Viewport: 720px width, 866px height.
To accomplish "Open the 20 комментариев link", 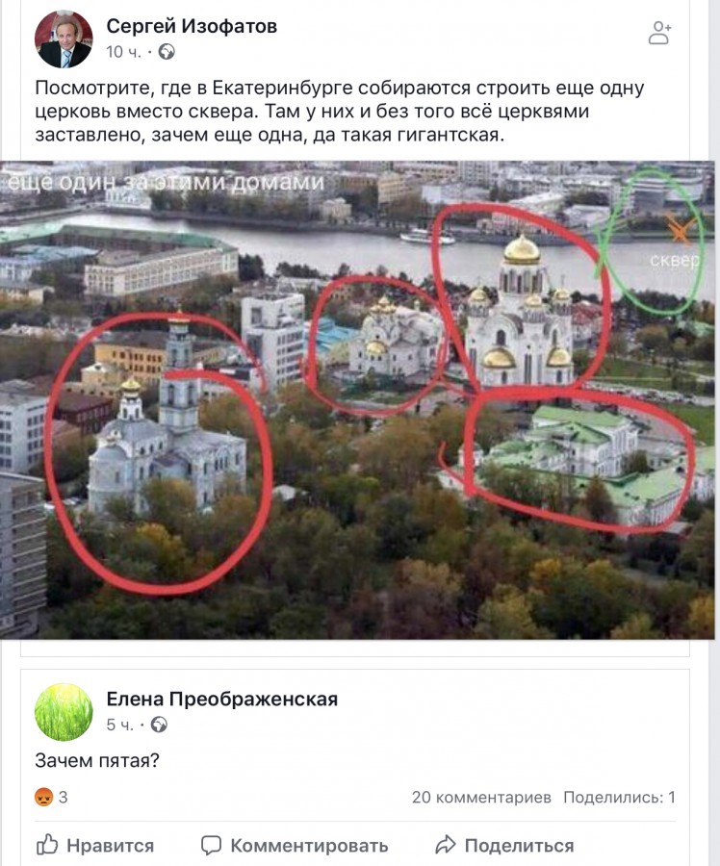I will pyautogui.click(x=481, y=798).
